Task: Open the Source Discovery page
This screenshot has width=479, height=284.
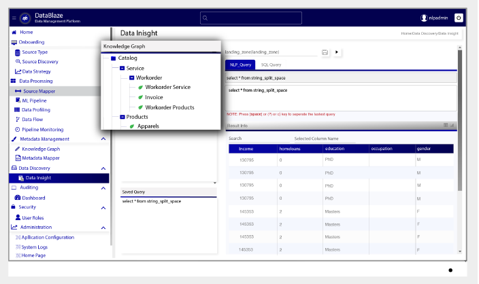Action: tap(39, 61)
